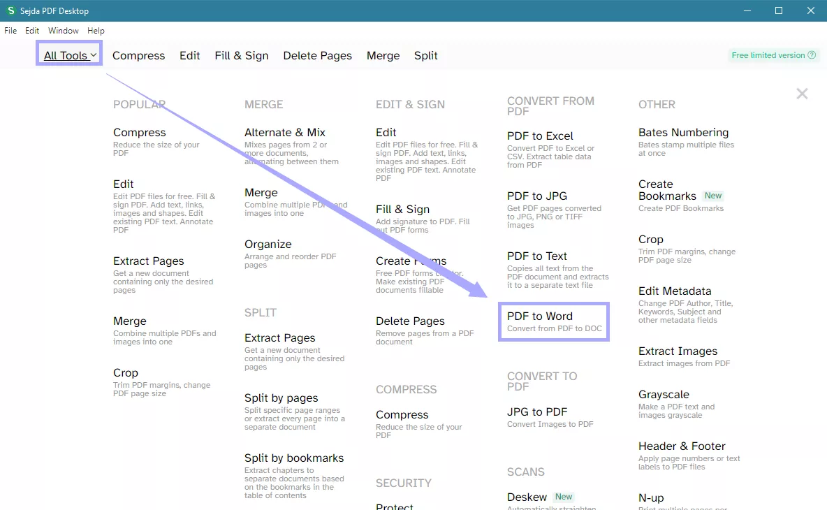The width and height of the screenshot is (827, 510).
Task: Open the PDF to Excel converter
Action: tap(540, 136)
